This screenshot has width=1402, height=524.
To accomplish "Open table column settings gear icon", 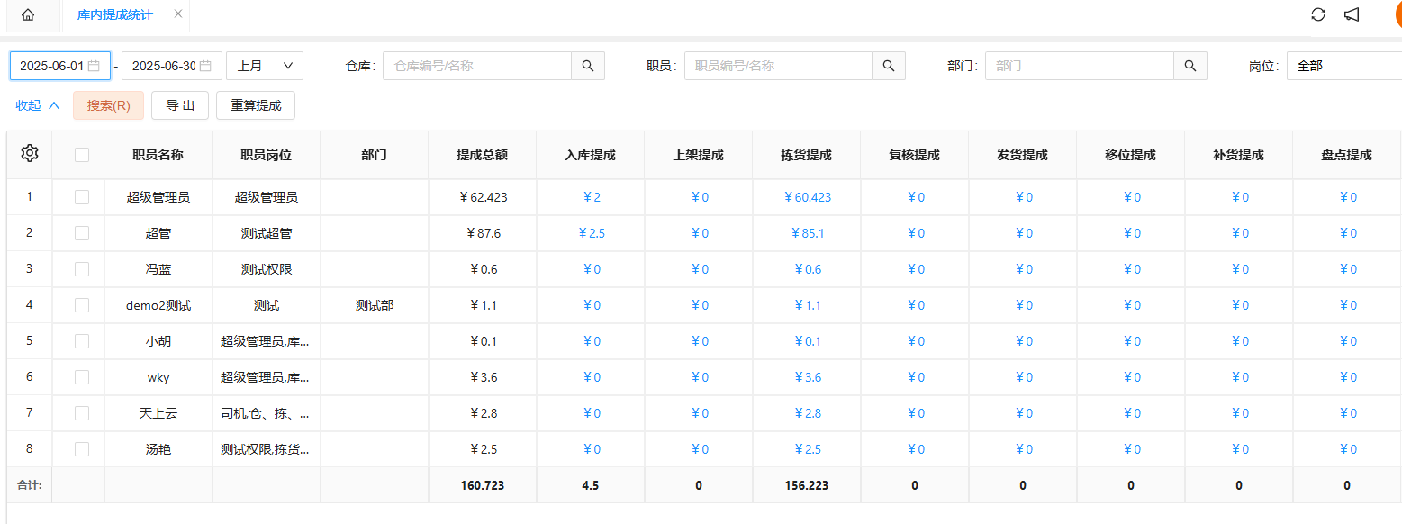I will [x=29, y=153].
